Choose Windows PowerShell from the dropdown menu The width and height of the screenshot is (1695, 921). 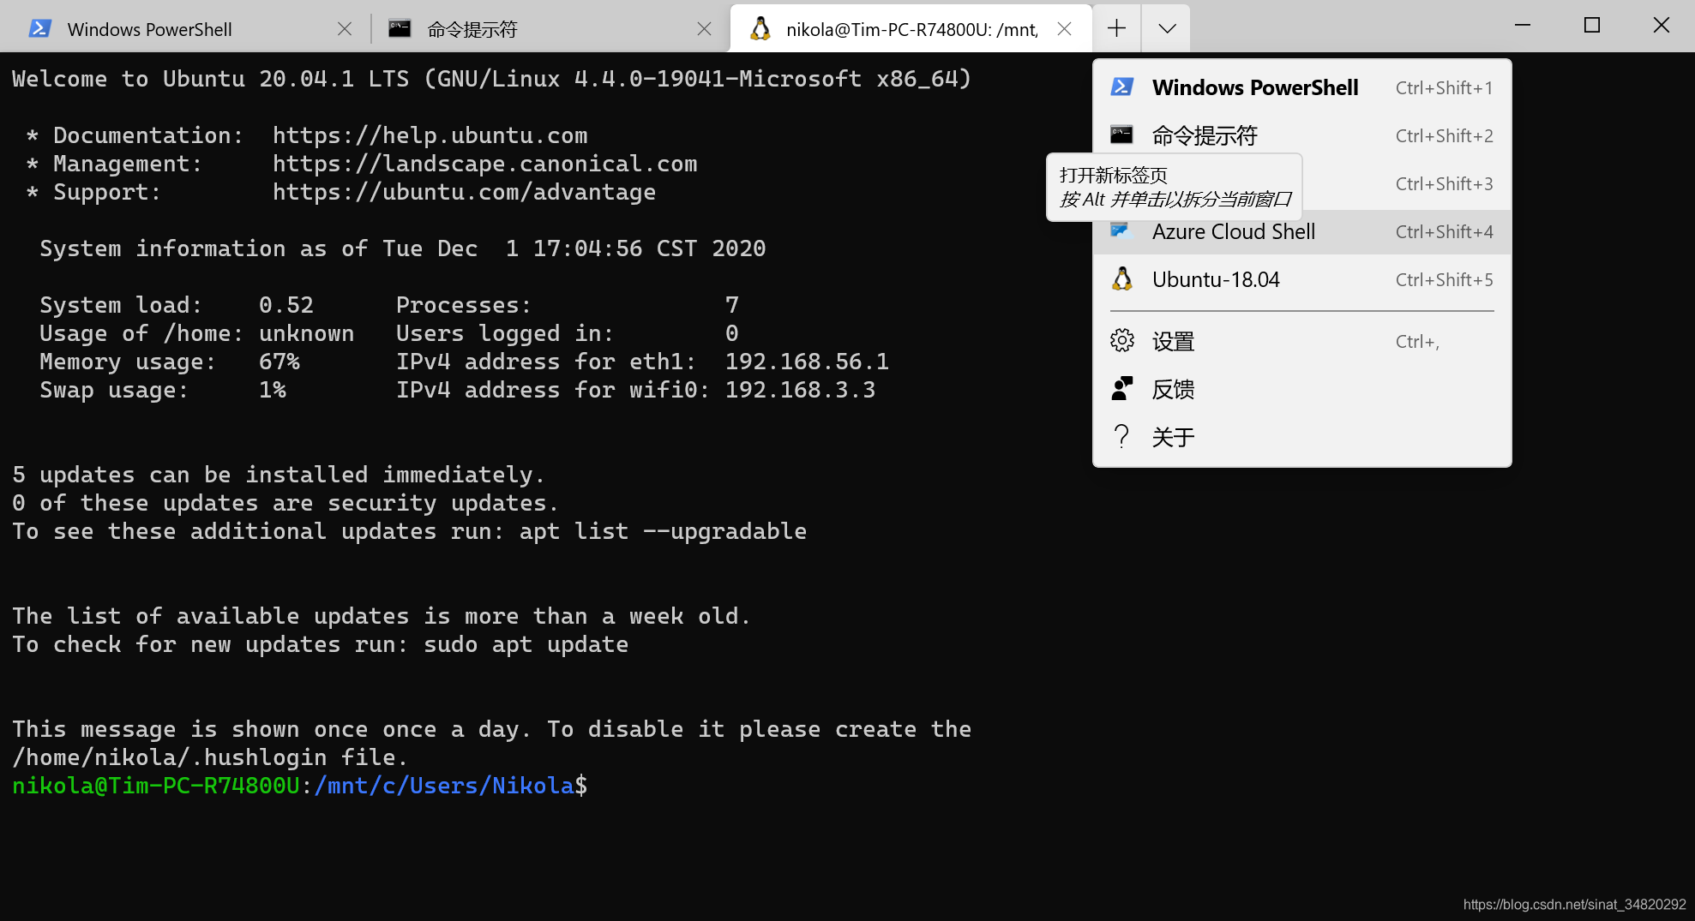point(1301,87)
